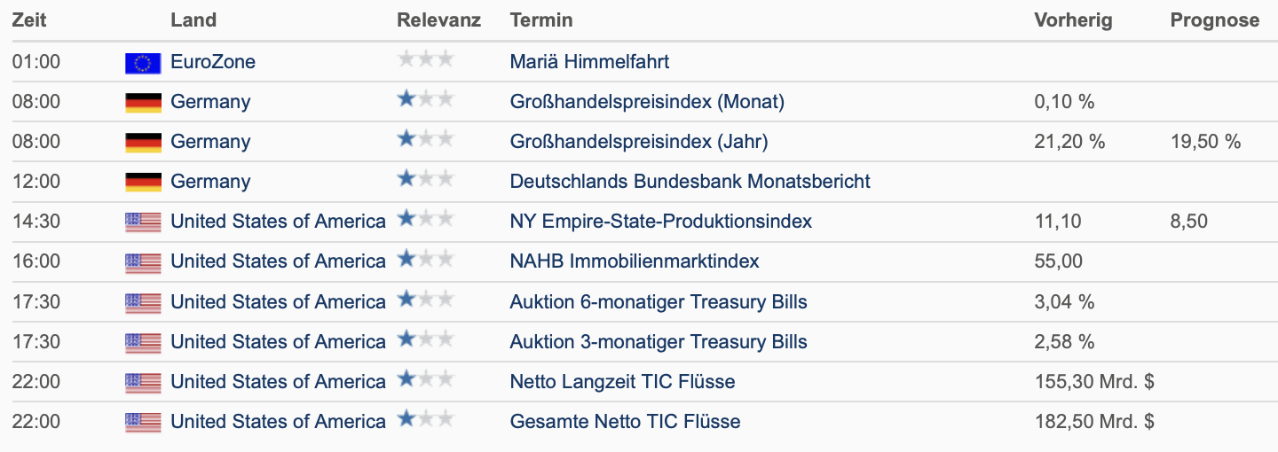This screenshot has width=1278, height=452.
Task: Click US flag in NY Empire-State row
Action: click(143, 222)
